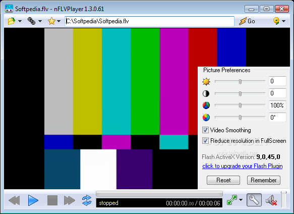Click the fast forward button
Viewport: 294px width, 214px height.
pos(70,200)
